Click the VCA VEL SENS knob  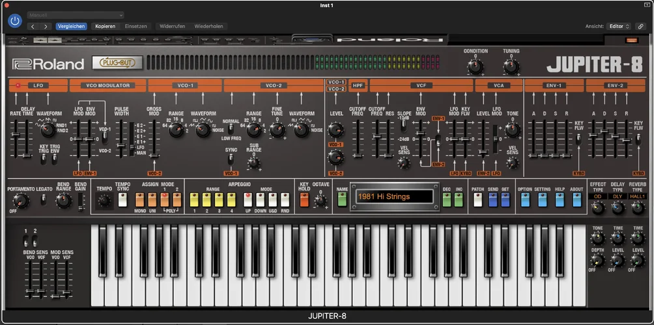tap(513, 162)
